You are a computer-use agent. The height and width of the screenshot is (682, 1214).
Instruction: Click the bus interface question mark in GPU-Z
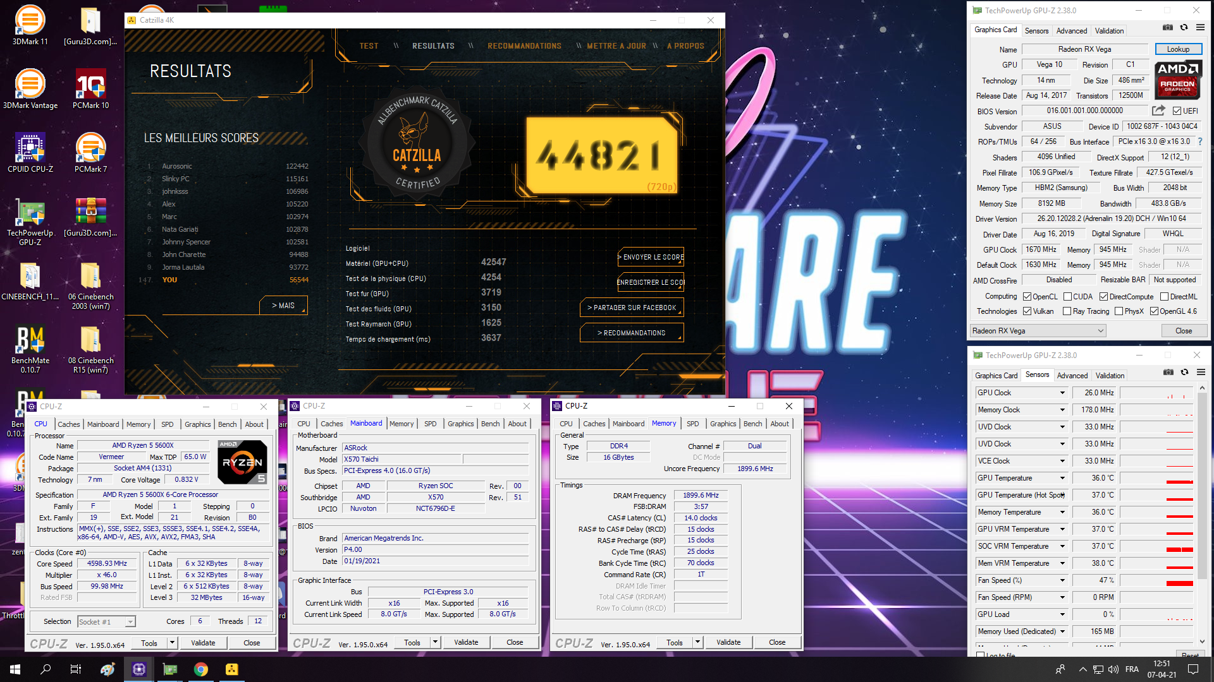click(1200, 141)
